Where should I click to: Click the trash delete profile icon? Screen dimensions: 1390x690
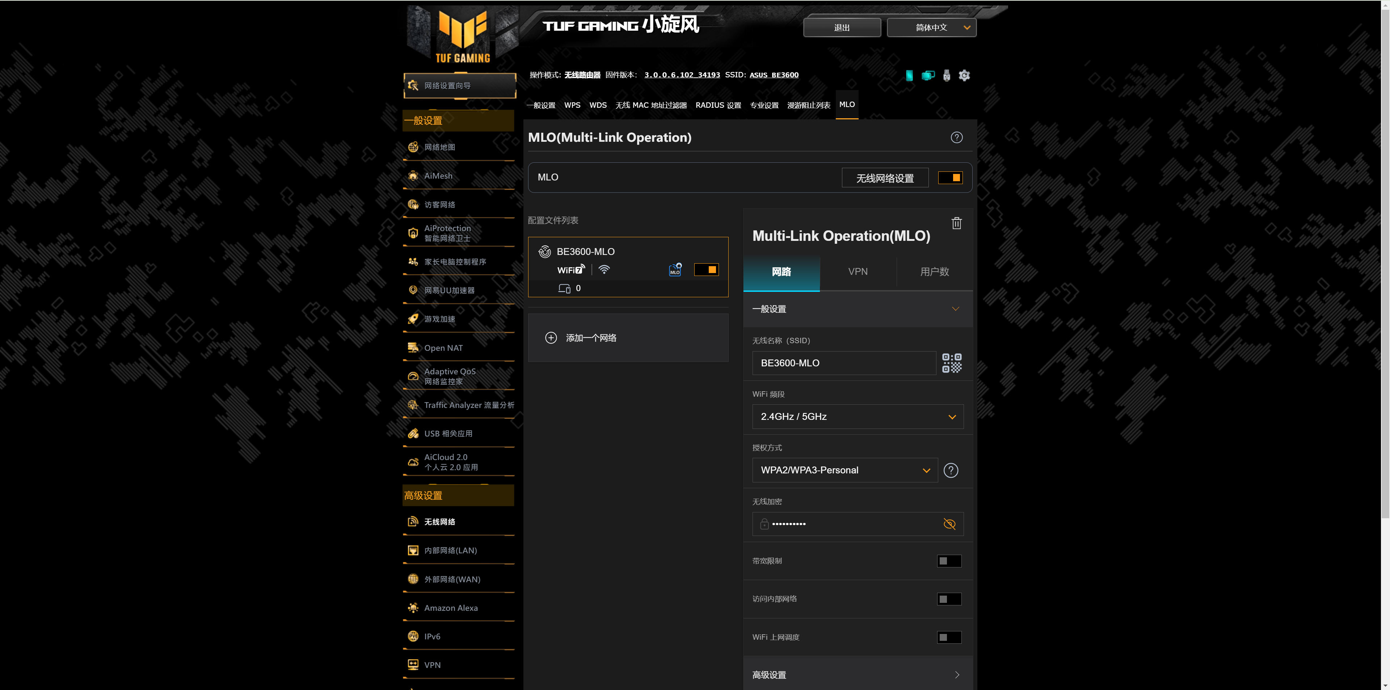click(956, 223)
